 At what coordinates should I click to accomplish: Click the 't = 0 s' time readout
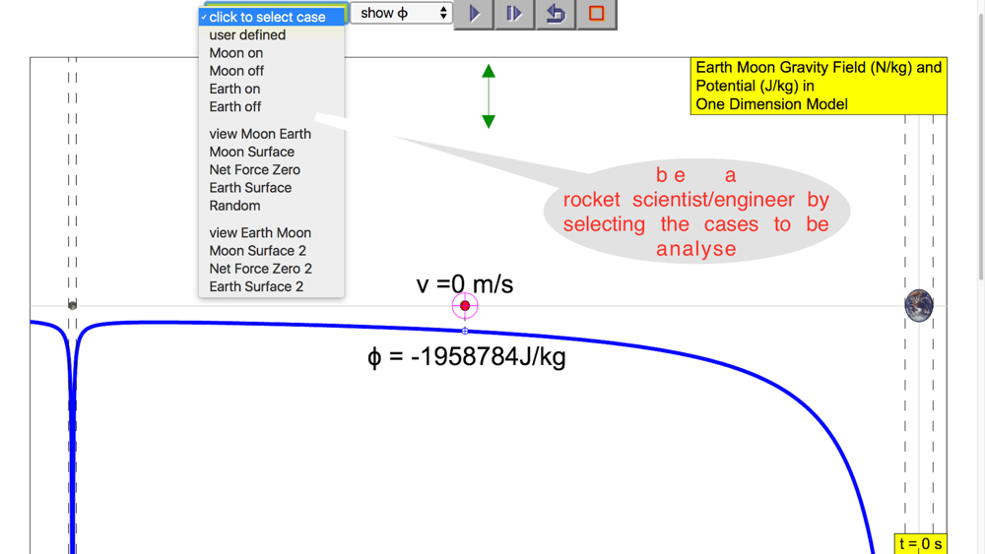[920, 544]
